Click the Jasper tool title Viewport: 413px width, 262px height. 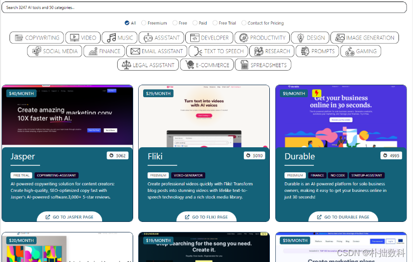[23, 156]
